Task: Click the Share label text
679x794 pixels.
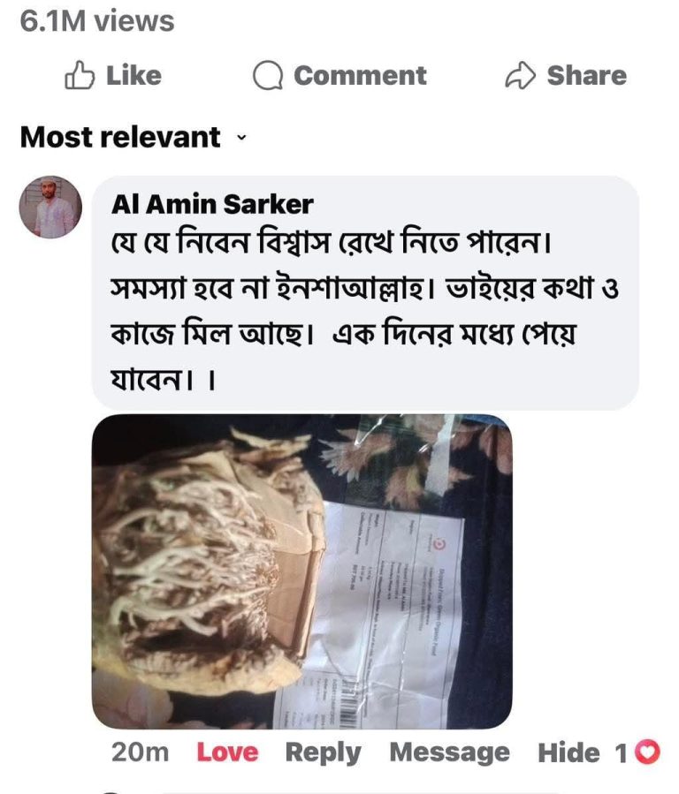Action: (x=587, y=75)
